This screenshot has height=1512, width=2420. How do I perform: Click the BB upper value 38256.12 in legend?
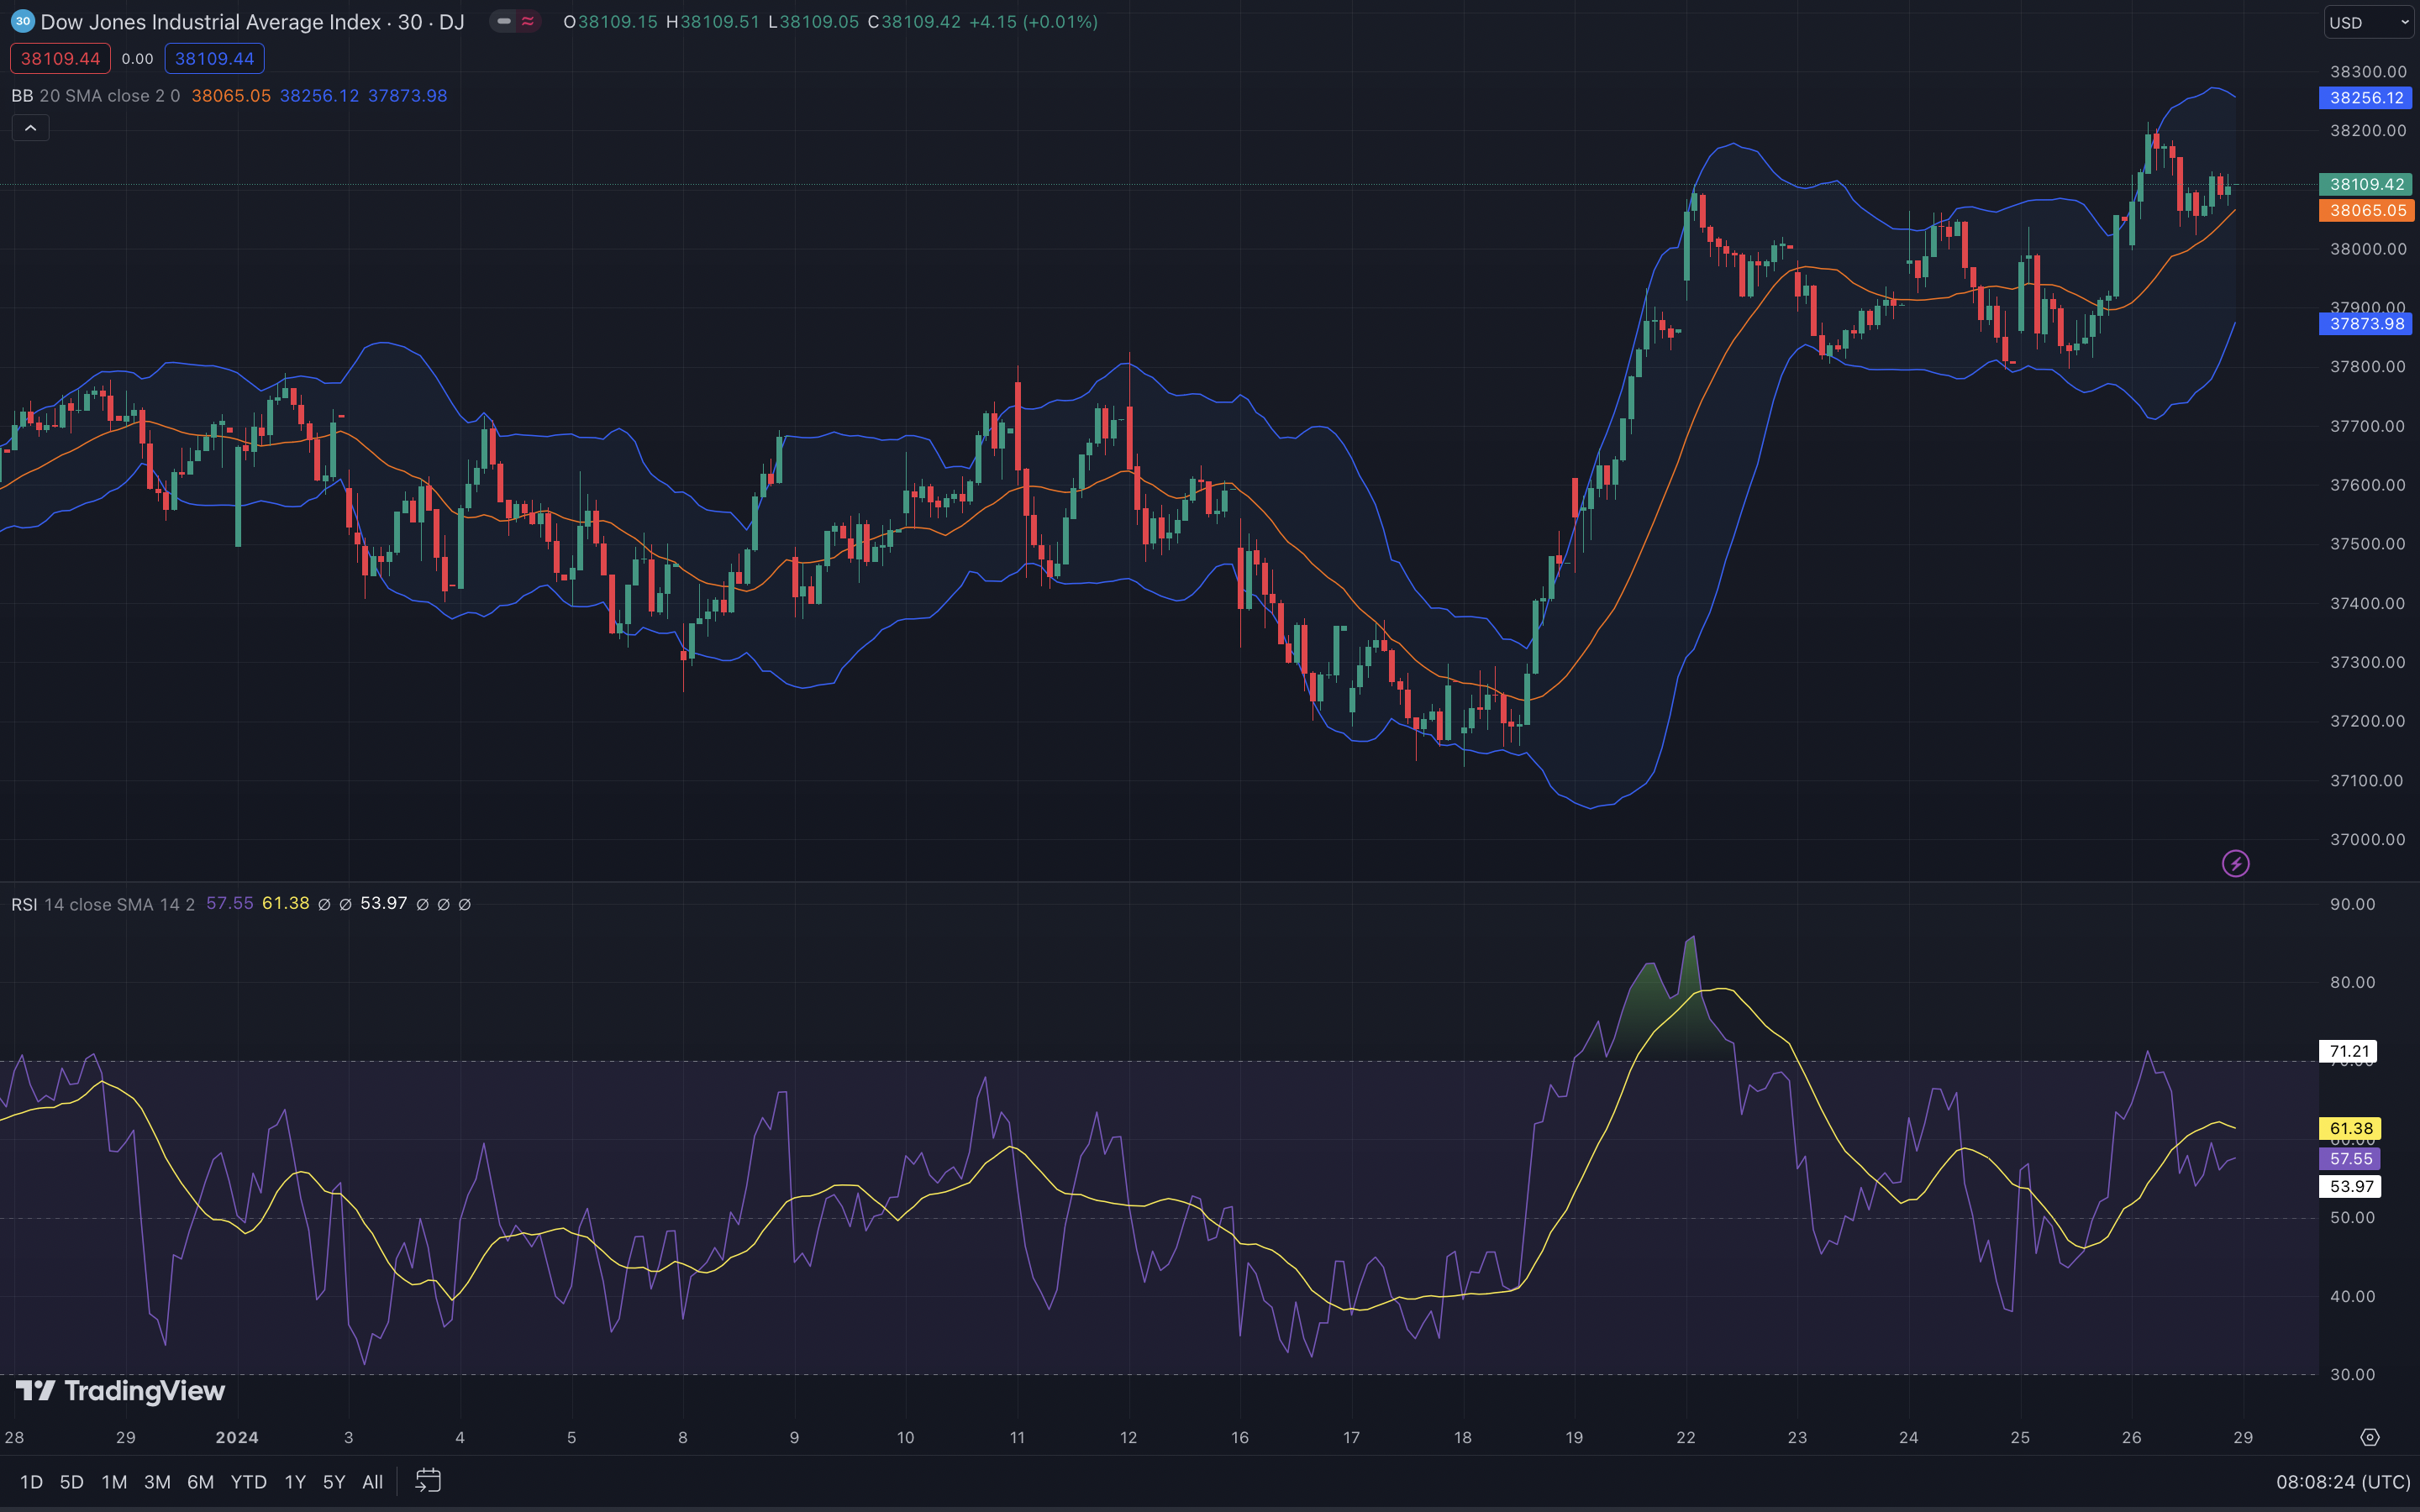click(319, 96)
